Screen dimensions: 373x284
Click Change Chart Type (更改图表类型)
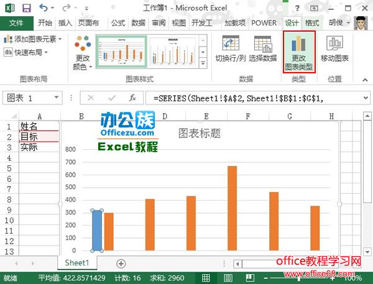[299, 52]
